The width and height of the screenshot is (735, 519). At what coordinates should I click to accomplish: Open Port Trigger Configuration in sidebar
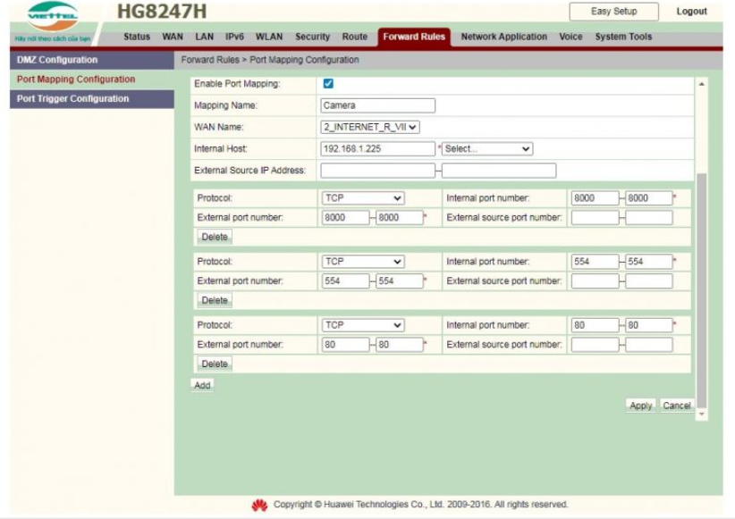point(72,99)
